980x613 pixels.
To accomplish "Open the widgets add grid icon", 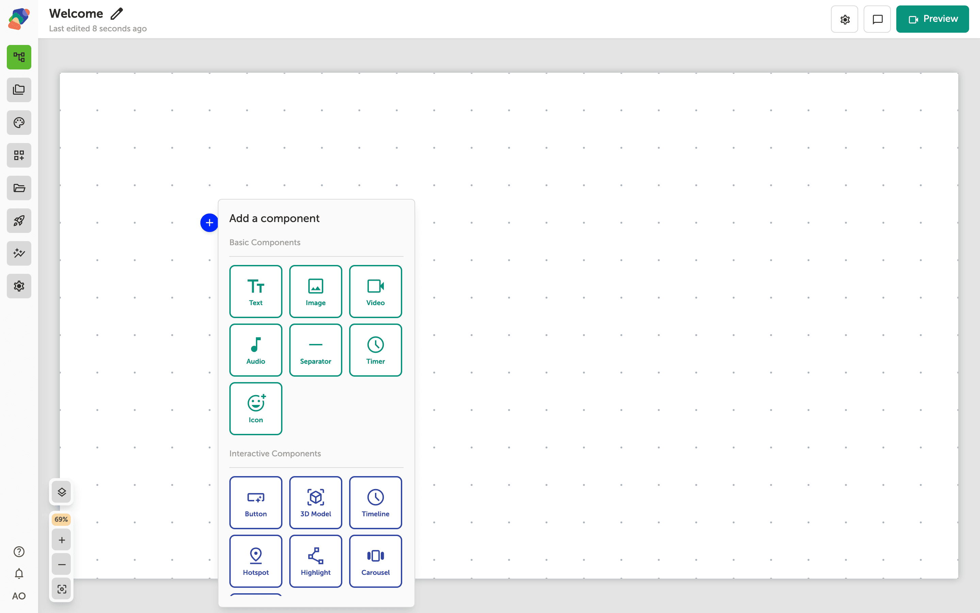I will coord(19,155).
